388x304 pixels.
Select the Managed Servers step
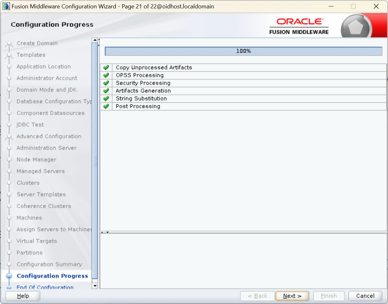pyautogui.click(x=41, y=171)
